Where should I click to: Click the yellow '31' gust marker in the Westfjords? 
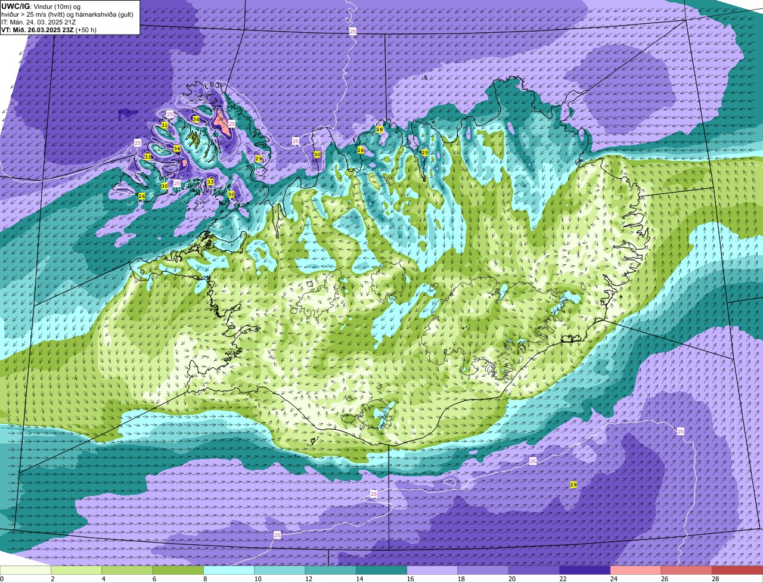pos(164,125)
